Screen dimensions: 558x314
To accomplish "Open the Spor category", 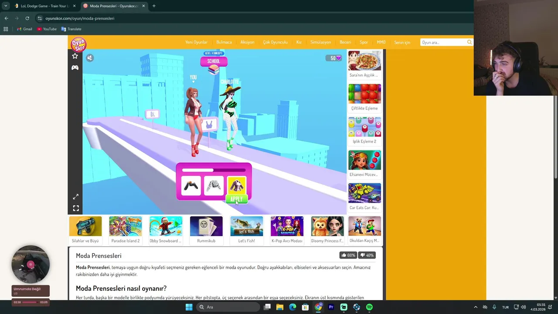I will pyautogui.click(x=364, y=42).
